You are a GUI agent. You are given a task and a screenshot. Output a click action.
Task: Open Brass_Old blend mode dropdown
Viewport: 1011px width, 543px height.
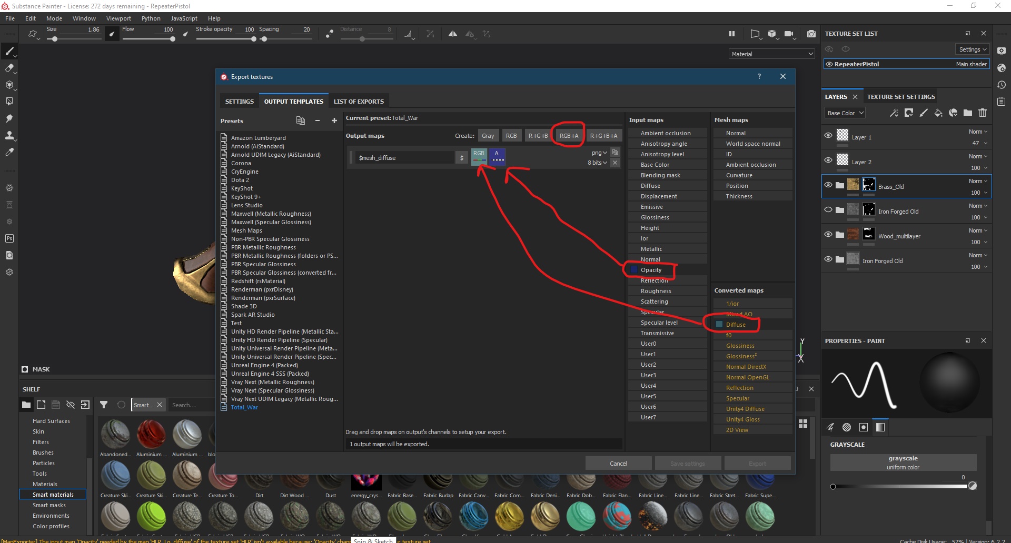pos(978,181)
